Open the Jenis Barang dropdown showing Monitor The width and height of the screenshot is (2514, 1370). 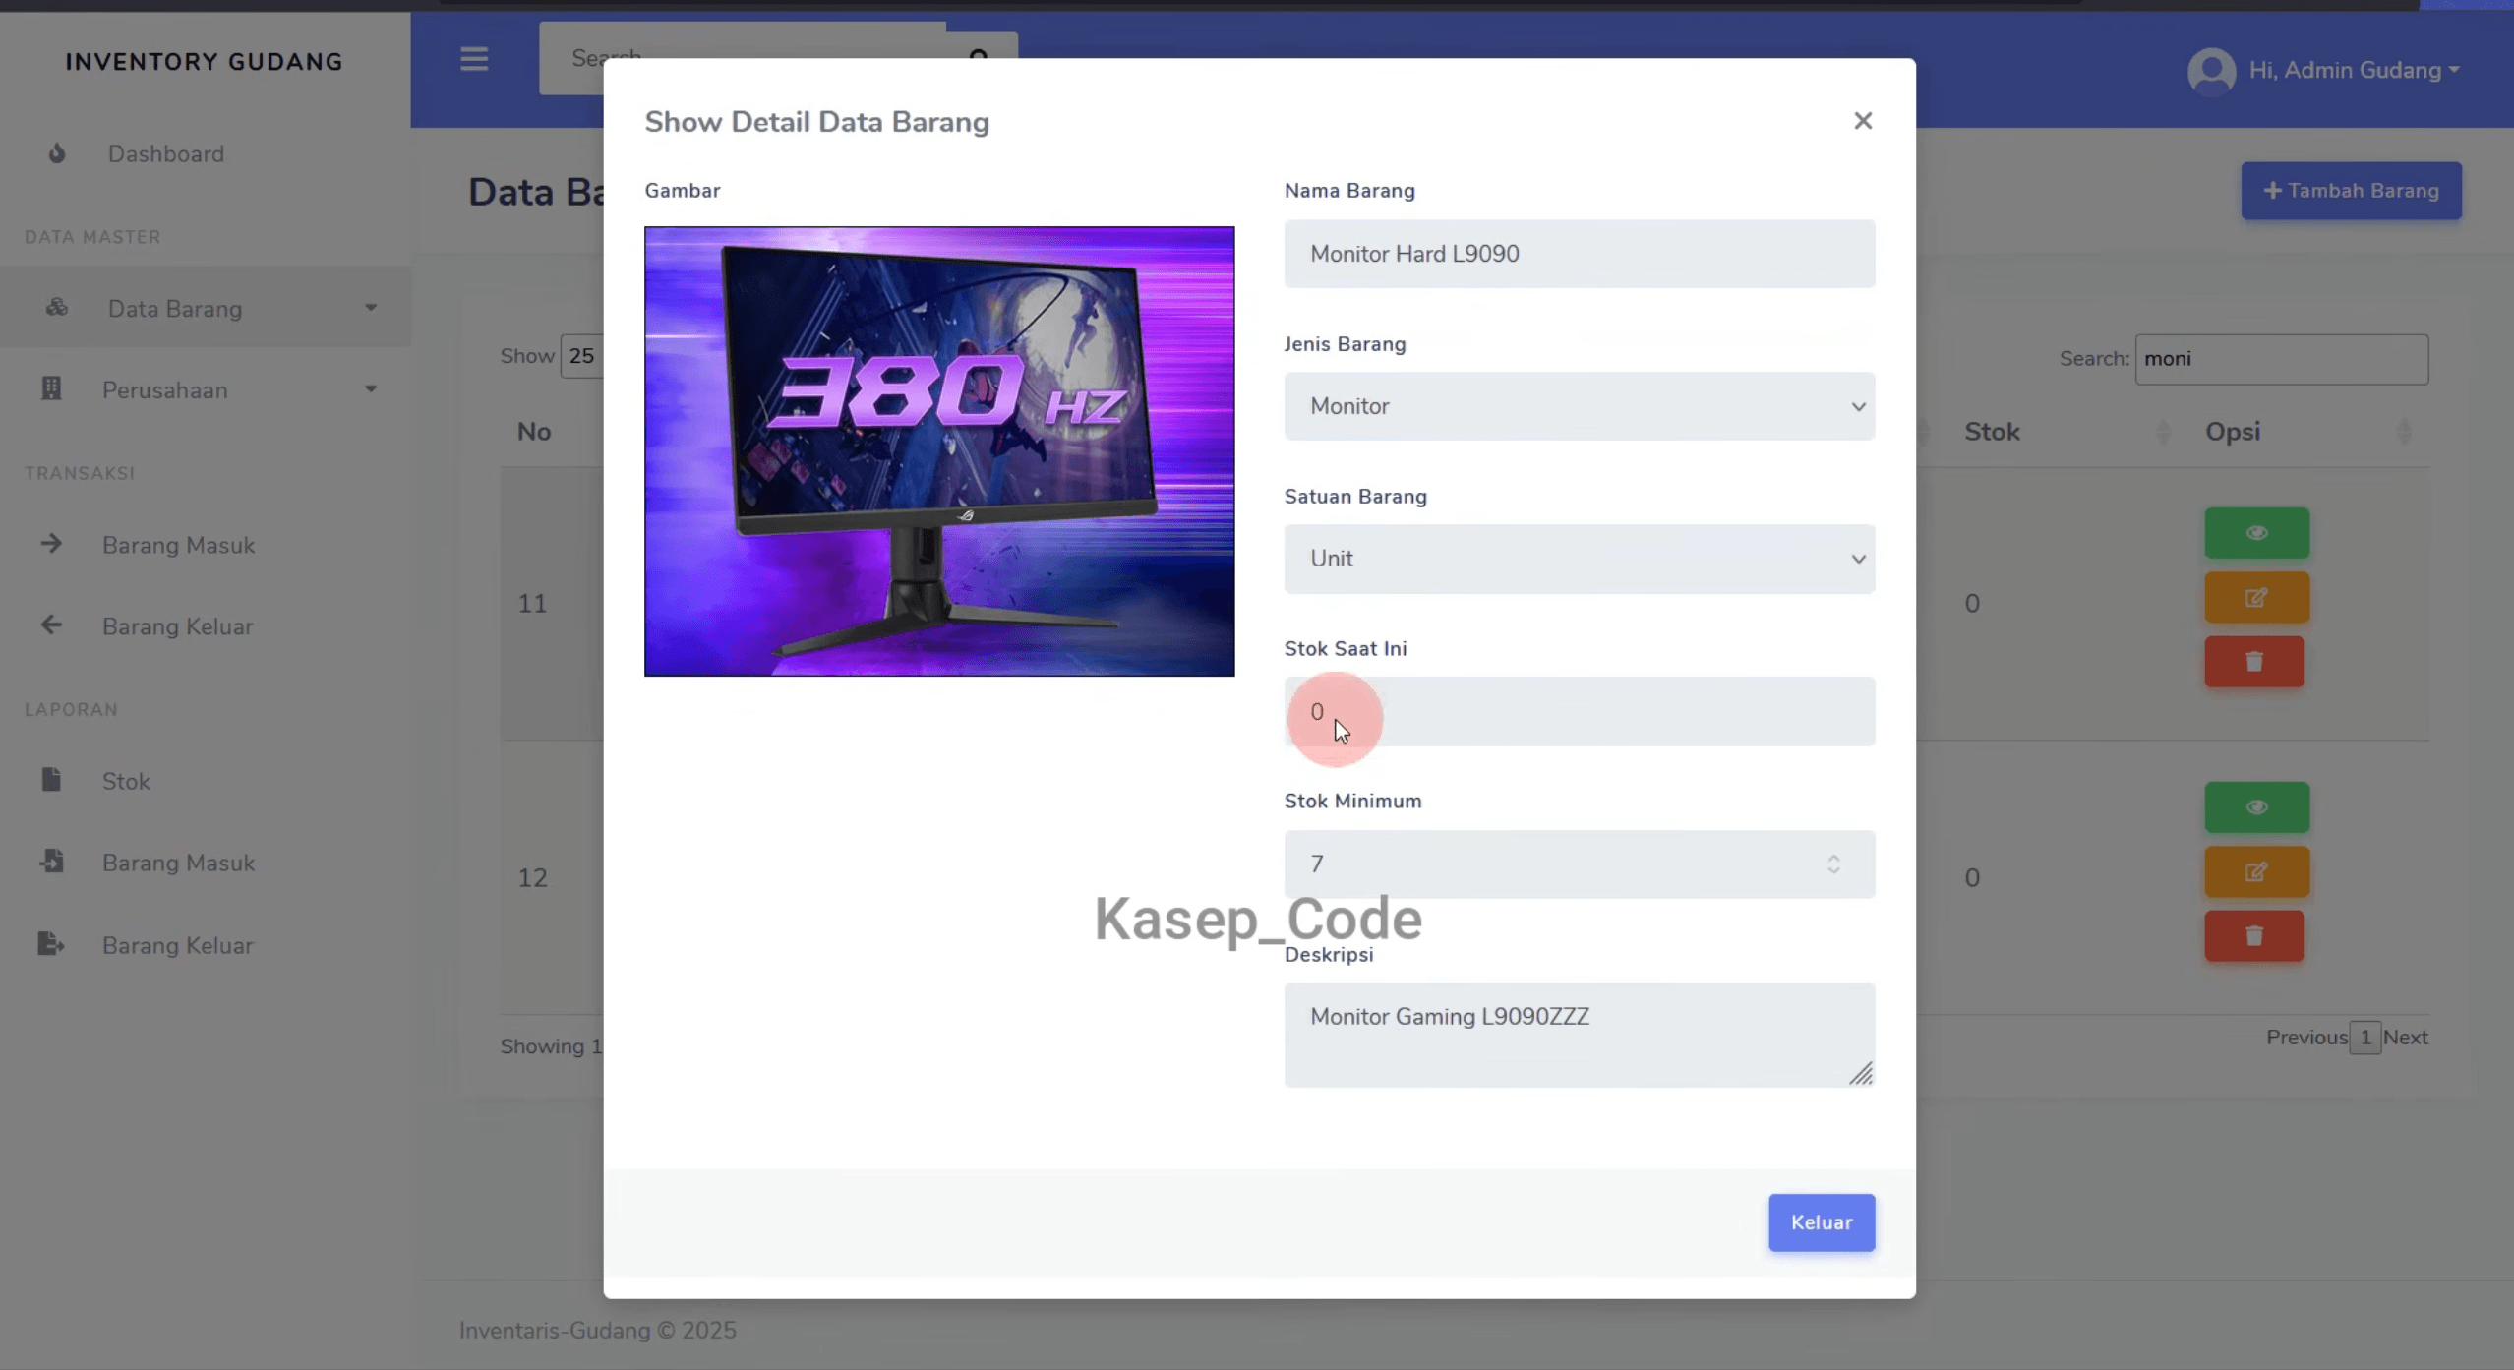[x=1579, y=406]
